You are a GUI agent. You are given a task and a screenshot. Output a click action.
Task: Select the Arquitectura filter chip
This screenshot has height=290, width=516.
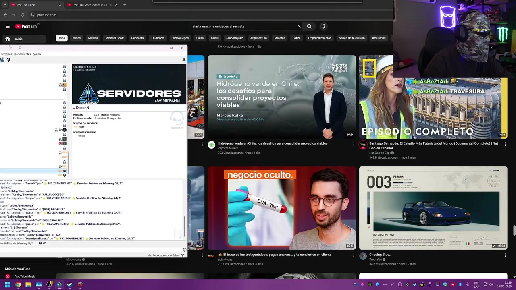[258, 38]
